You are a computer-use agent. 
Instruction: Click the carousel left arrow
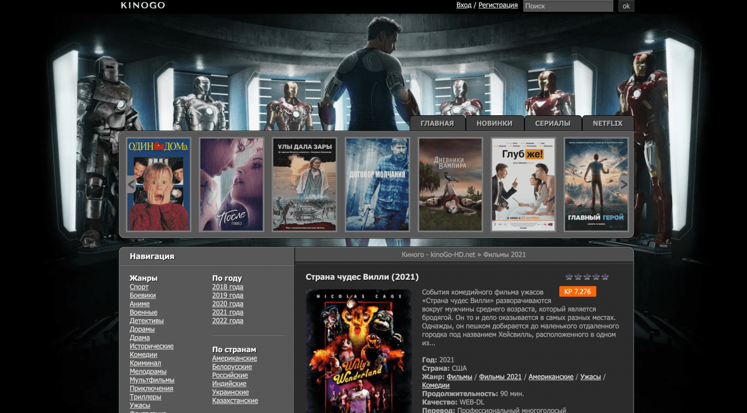[x=131, y=184]
